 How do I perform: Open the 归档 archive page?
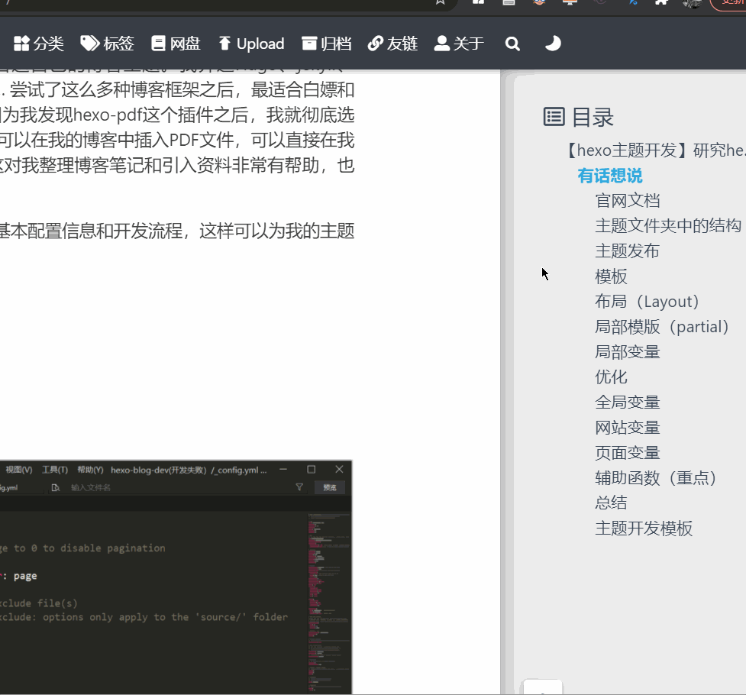326,44
